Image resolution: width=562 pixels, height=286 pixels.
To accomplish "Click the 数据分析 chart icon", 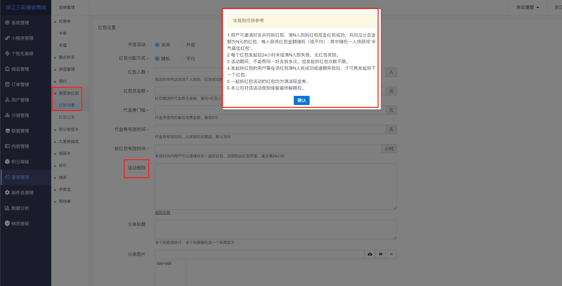I will [x=7, y=208].
